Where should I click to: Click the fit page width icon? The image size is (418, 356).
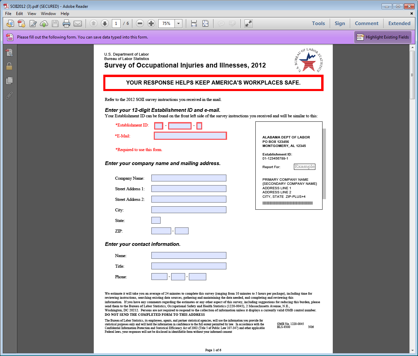(194, 24)
